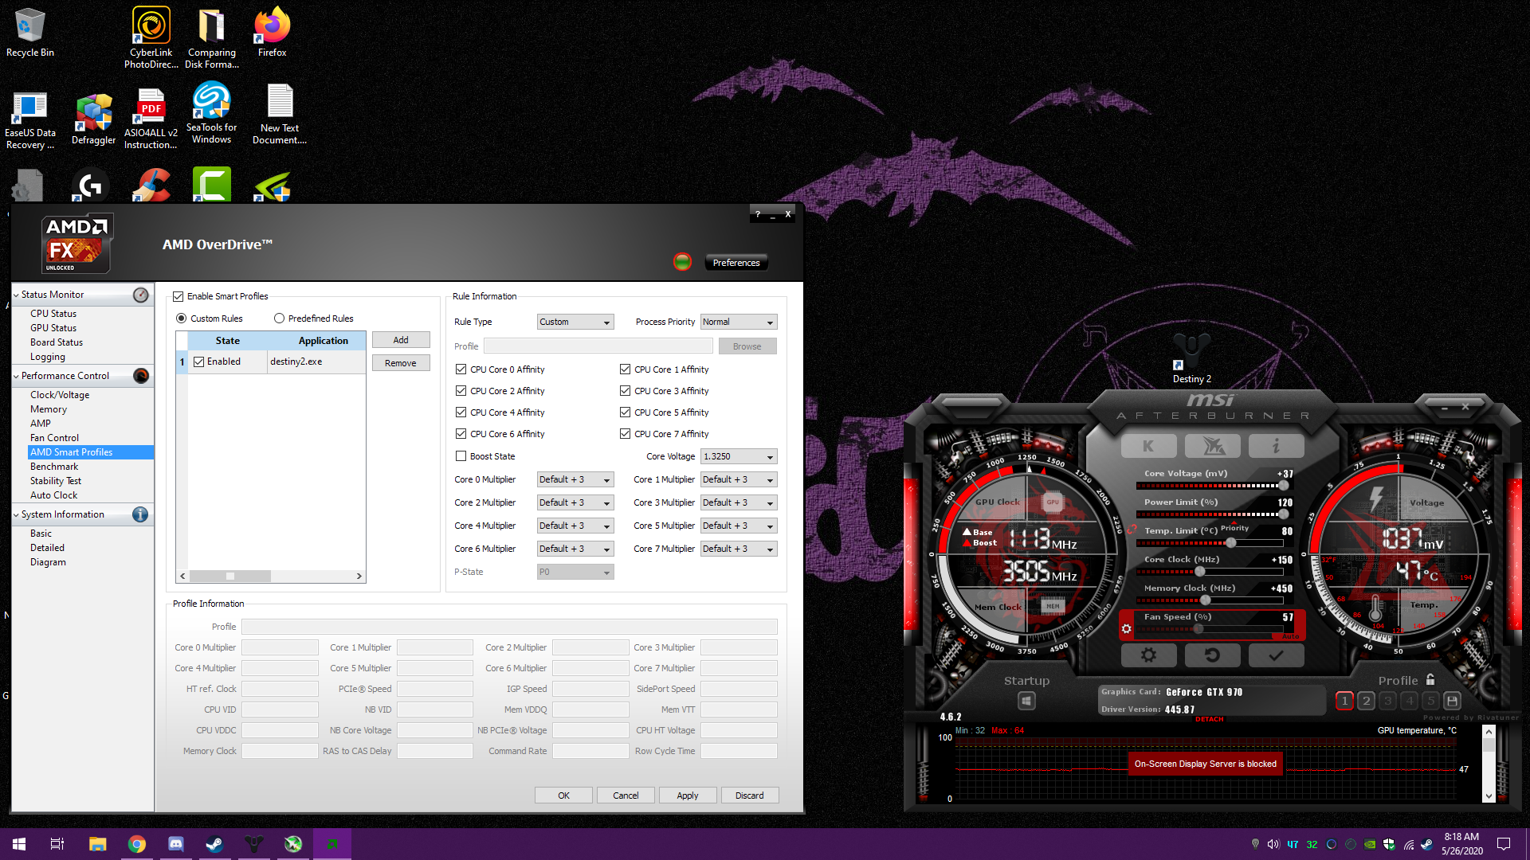Open the Core 6 Multiplier dropdown
1530x860 pixels.
575,549
